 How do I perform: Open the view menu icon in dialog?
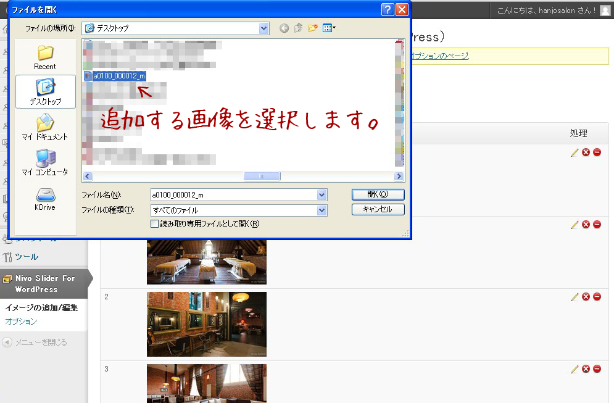click(329, 28)
